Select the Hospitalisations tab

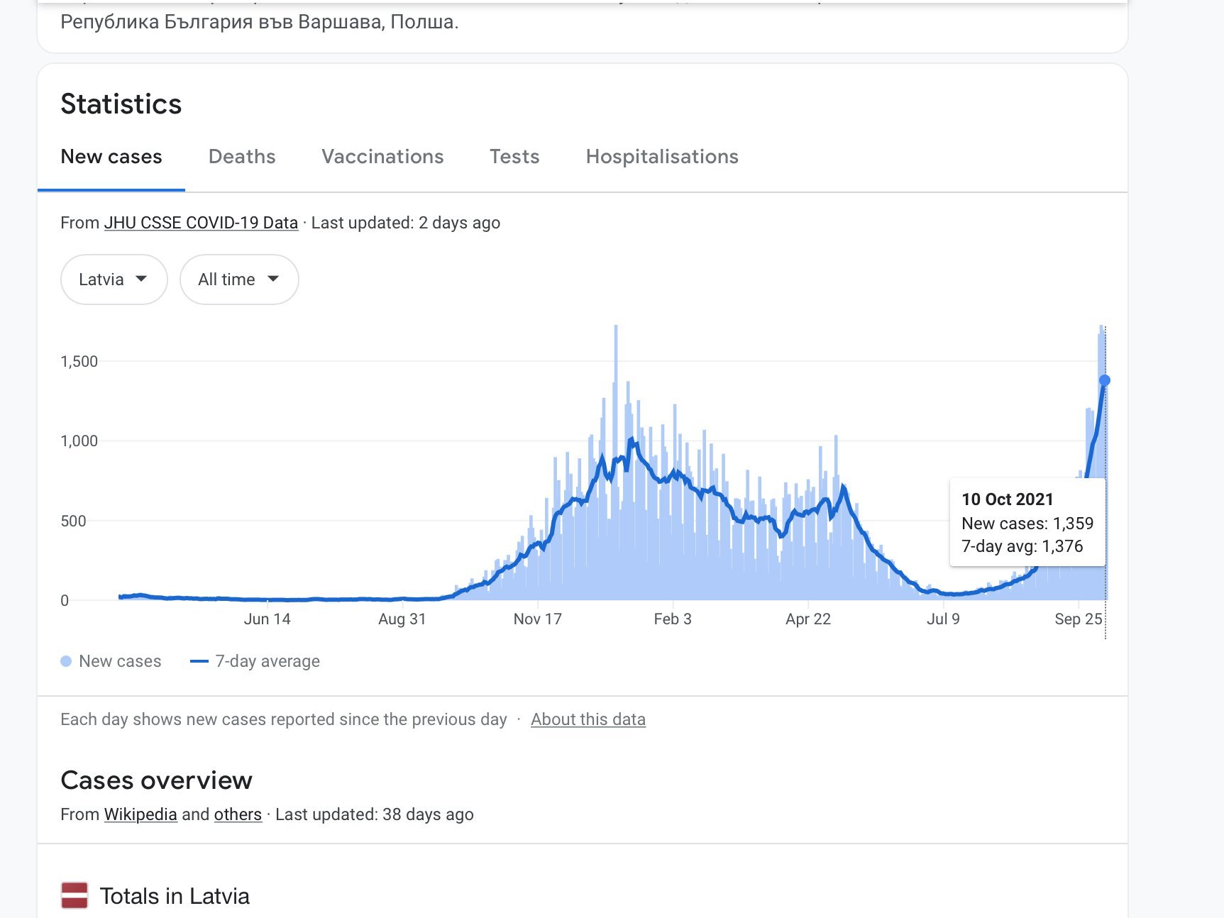click(x=662, y=157)
